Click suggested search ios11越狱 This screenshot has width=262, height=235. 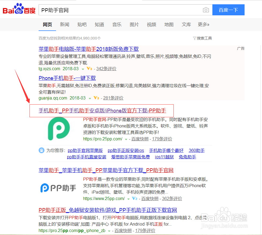pos(164,157)
